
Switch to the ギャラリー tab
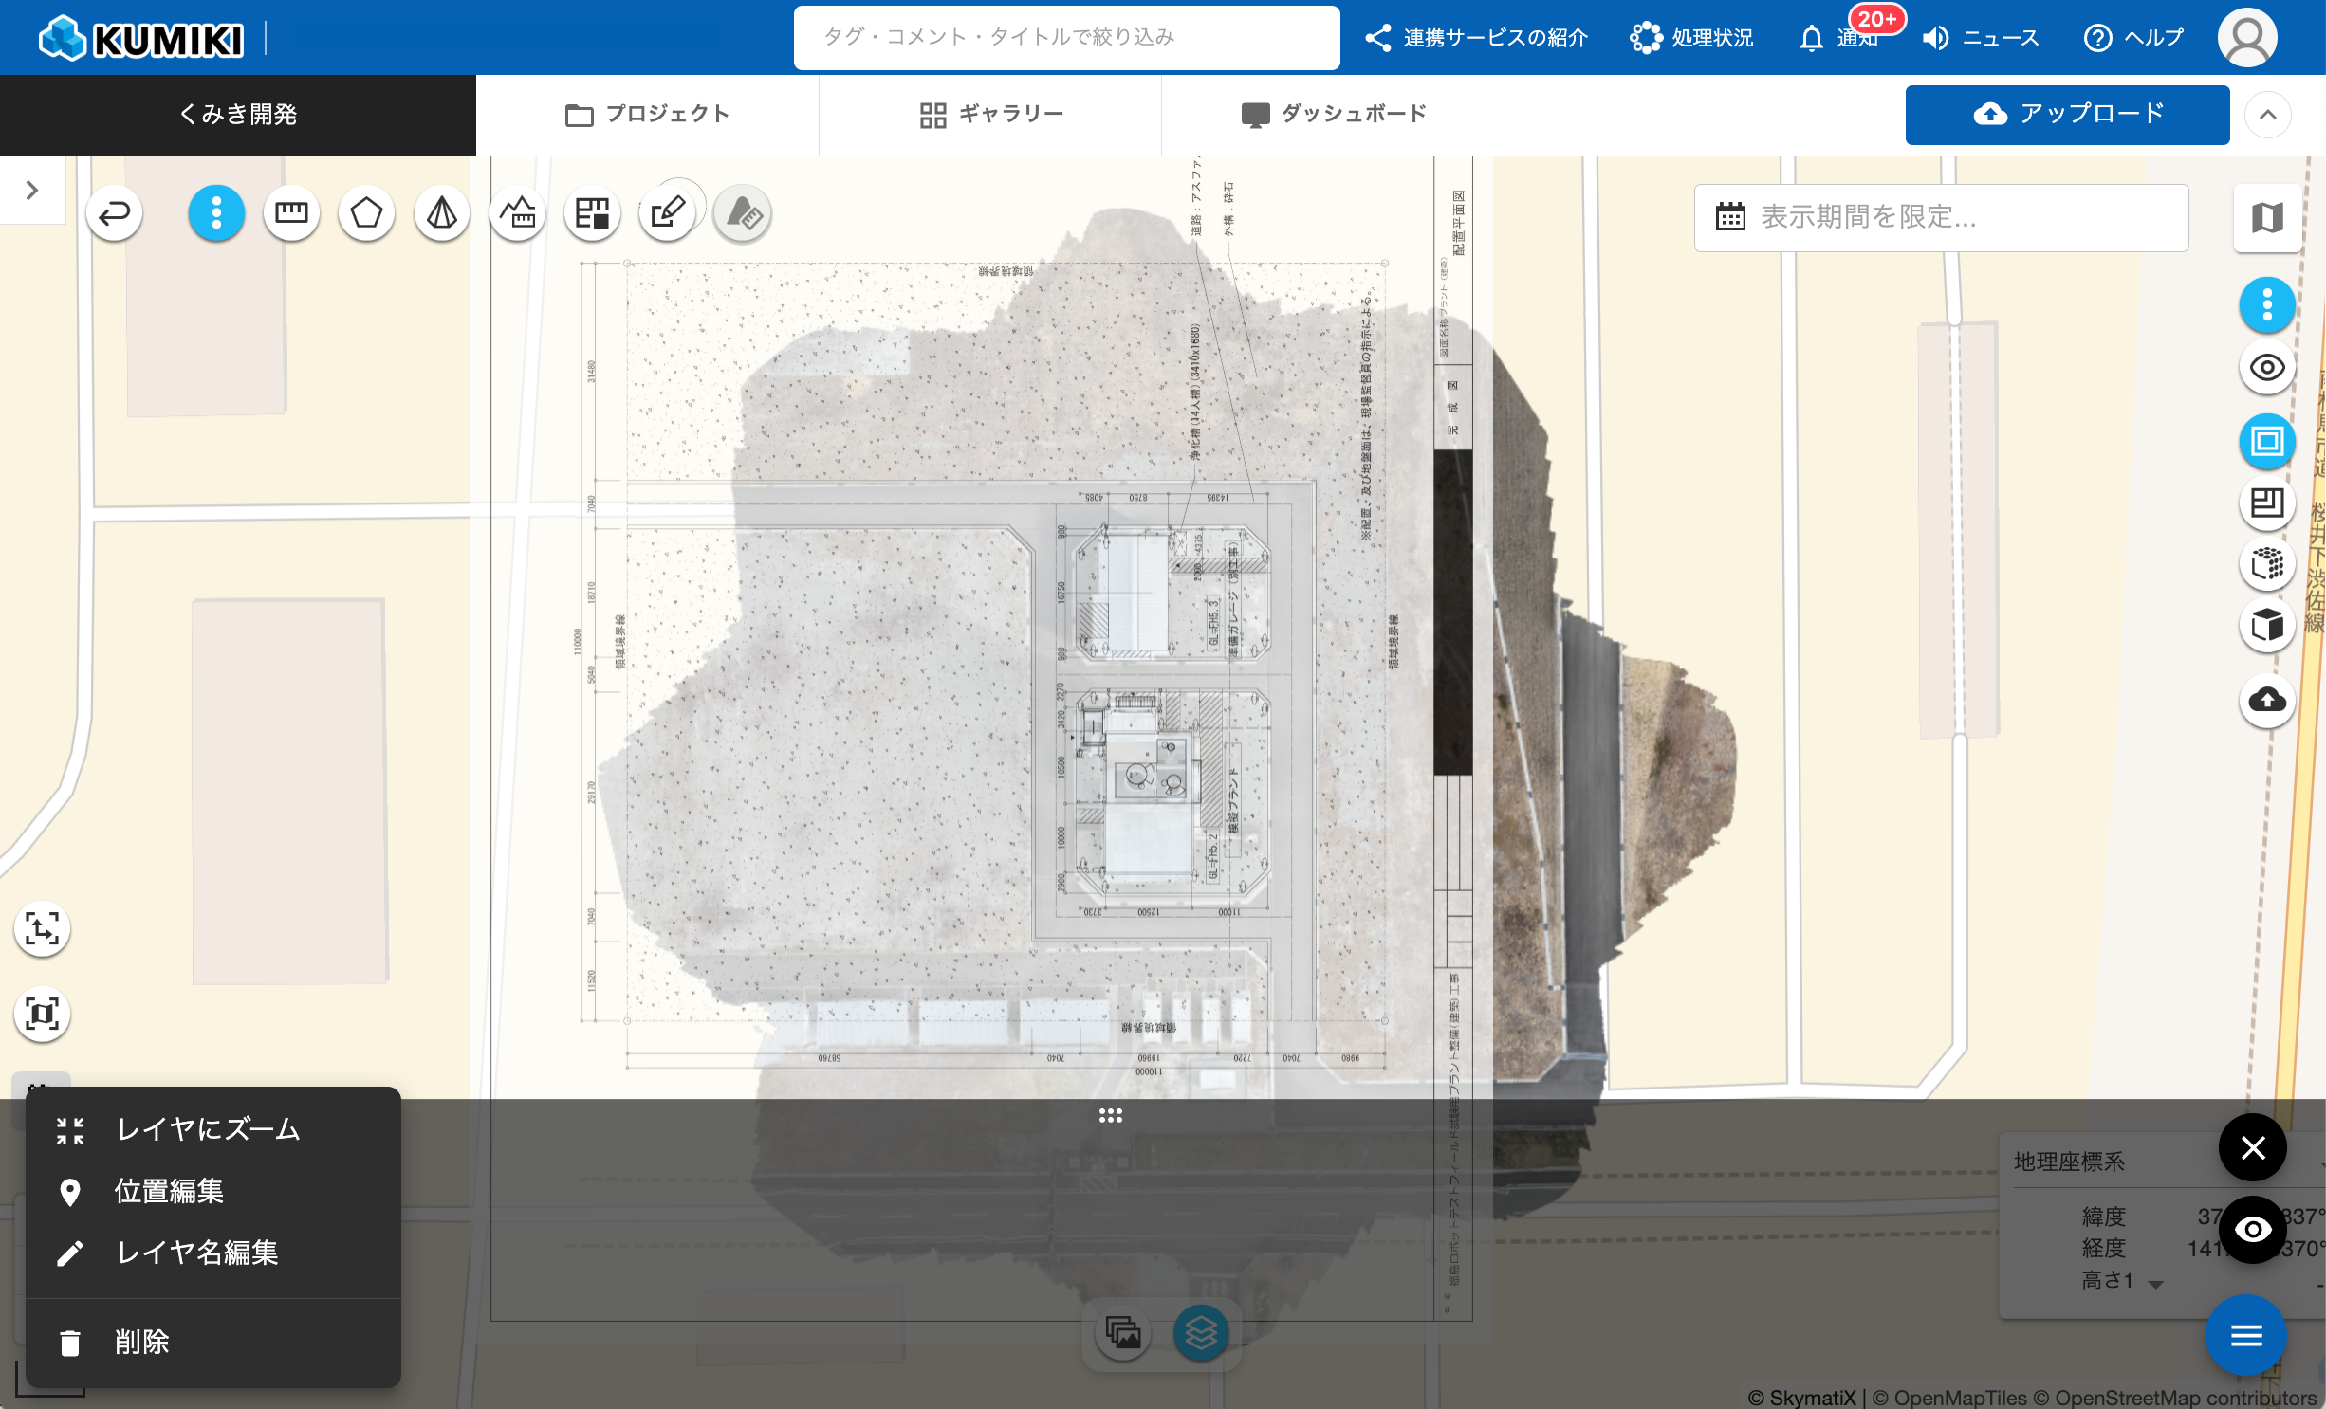coord(990,115)
